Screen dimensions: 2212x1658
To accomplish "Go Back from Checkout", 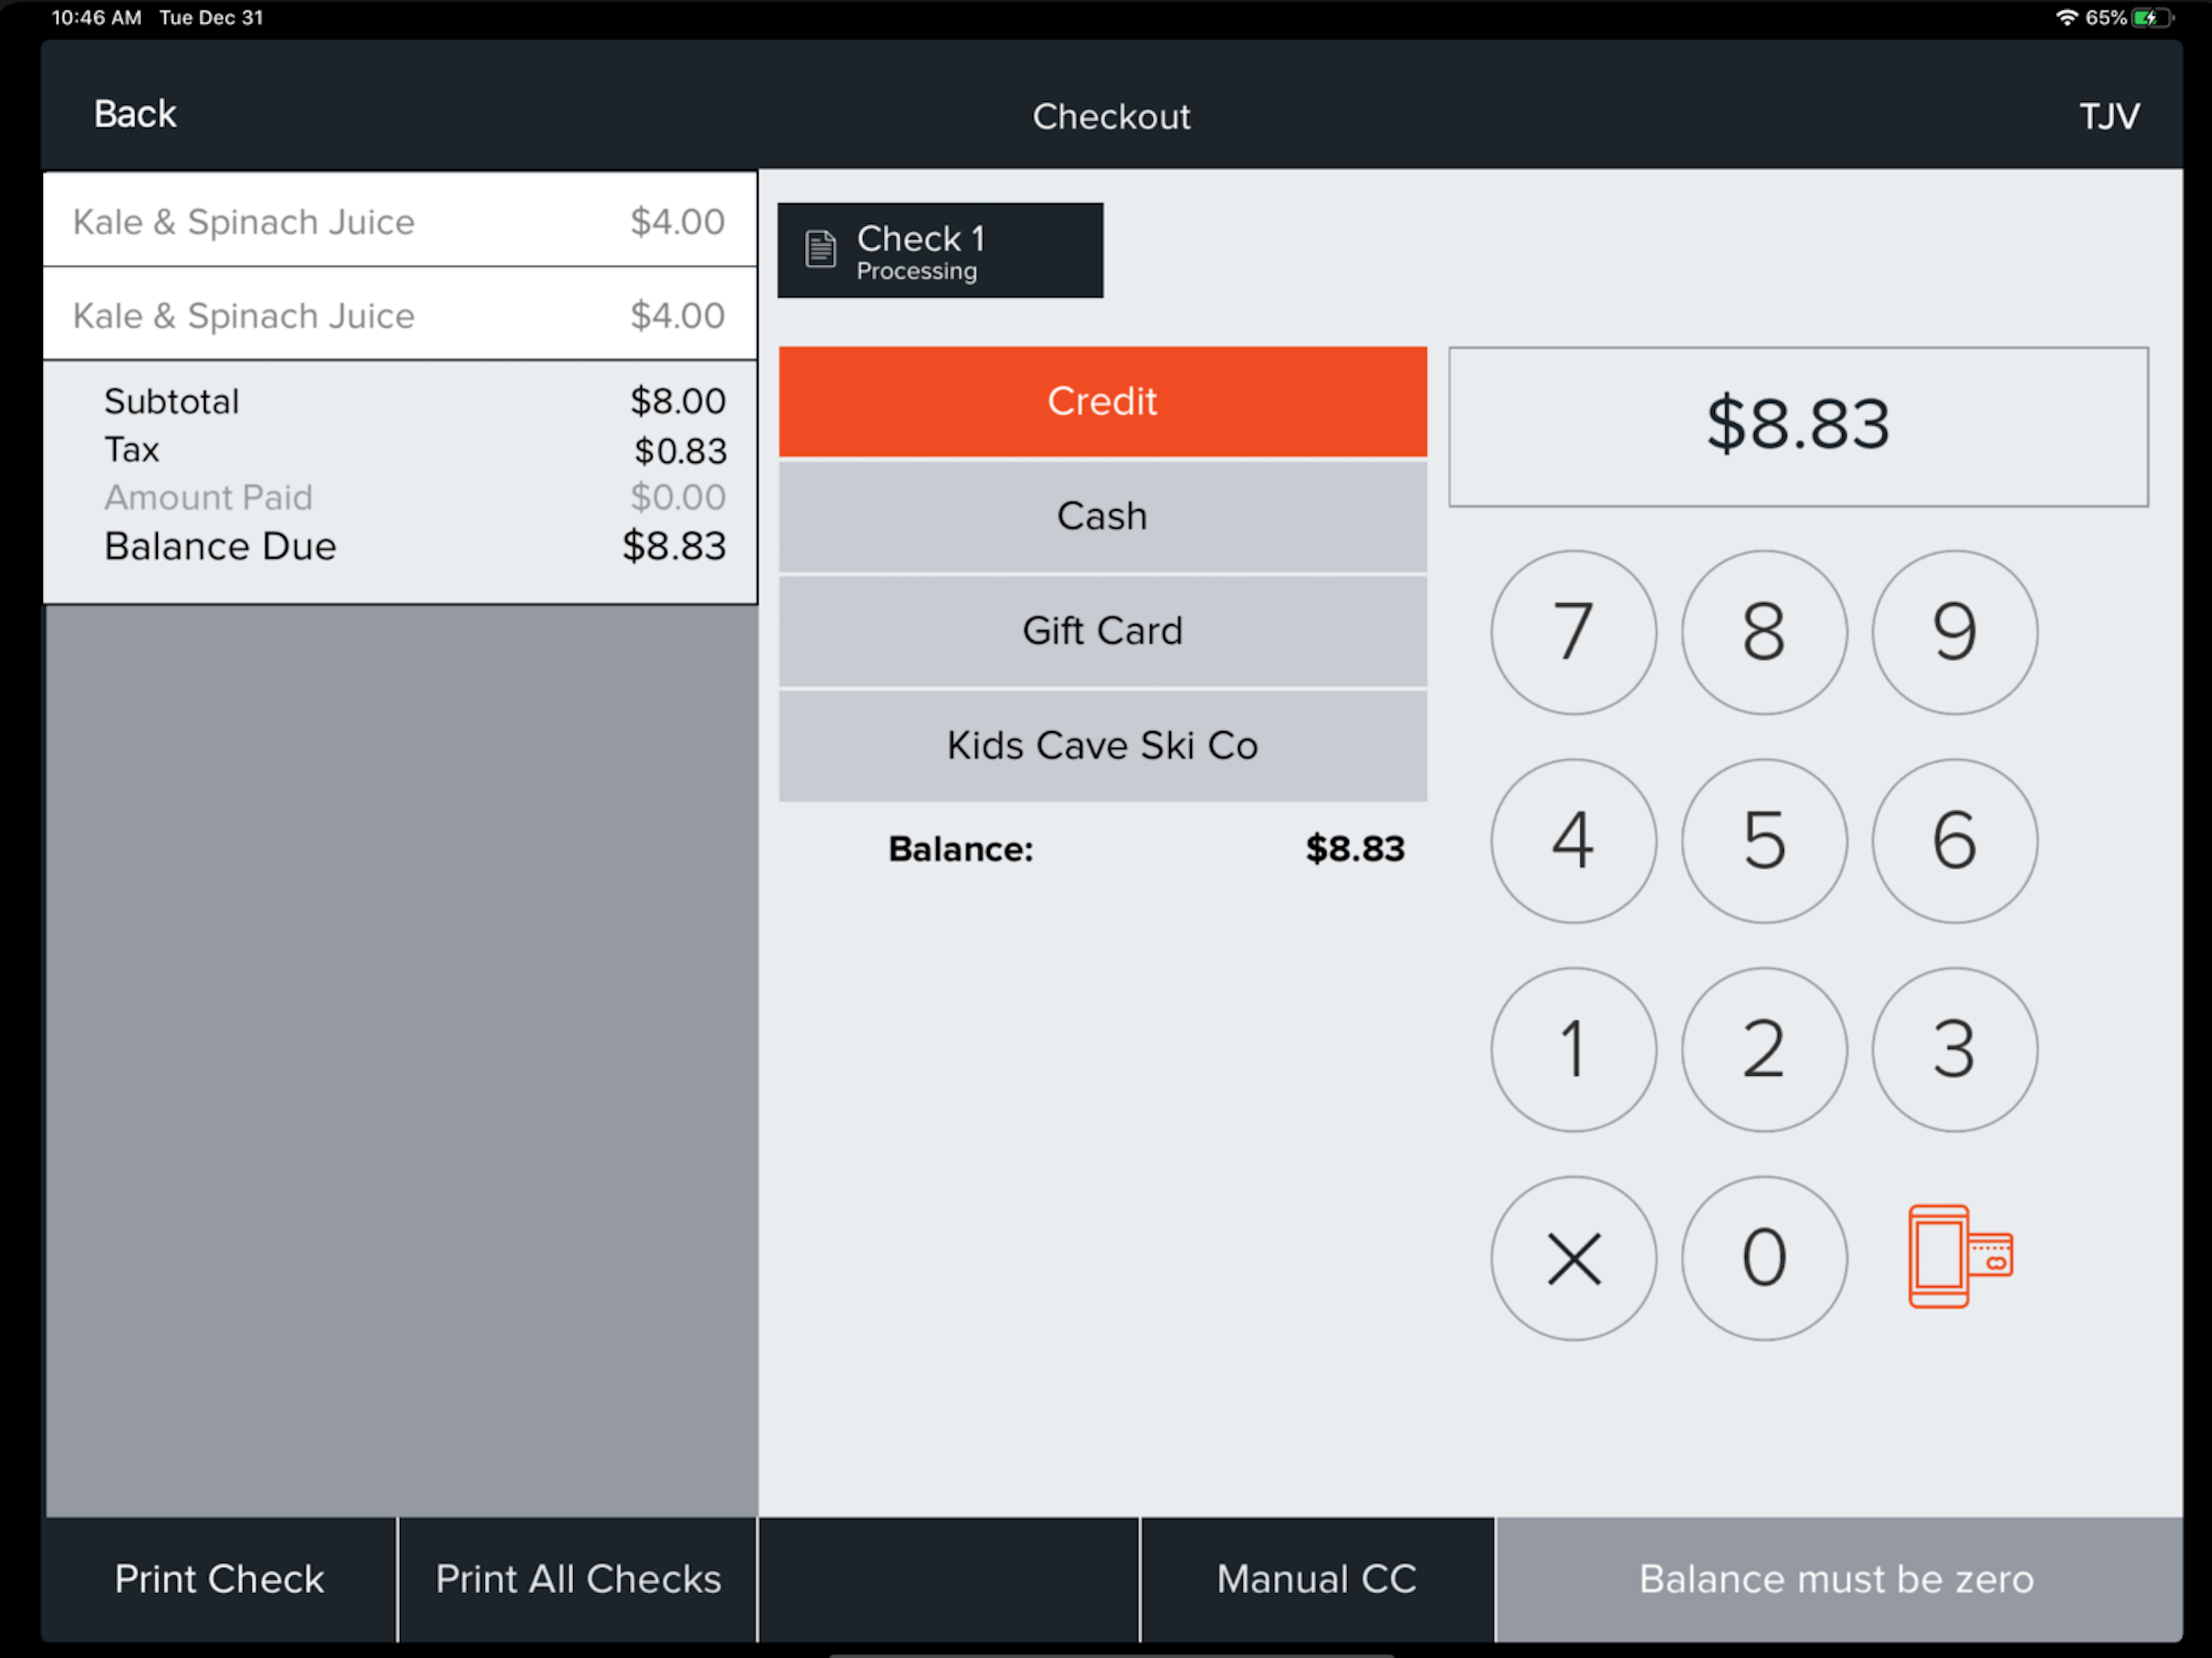I will [135, 114].
